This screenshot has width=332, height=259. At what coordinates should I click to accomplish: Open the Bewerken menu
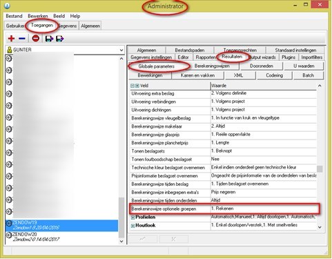[x=38, y=16]
